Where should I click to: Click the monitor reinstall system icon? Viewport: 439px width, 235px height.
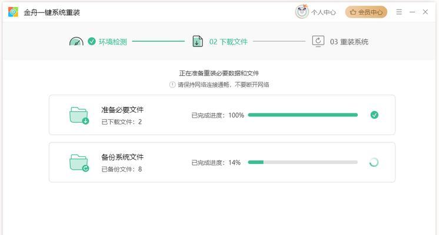[318, 41]
